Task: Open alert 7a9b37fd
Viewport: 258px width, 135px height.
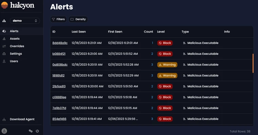Action: point(59,108)
